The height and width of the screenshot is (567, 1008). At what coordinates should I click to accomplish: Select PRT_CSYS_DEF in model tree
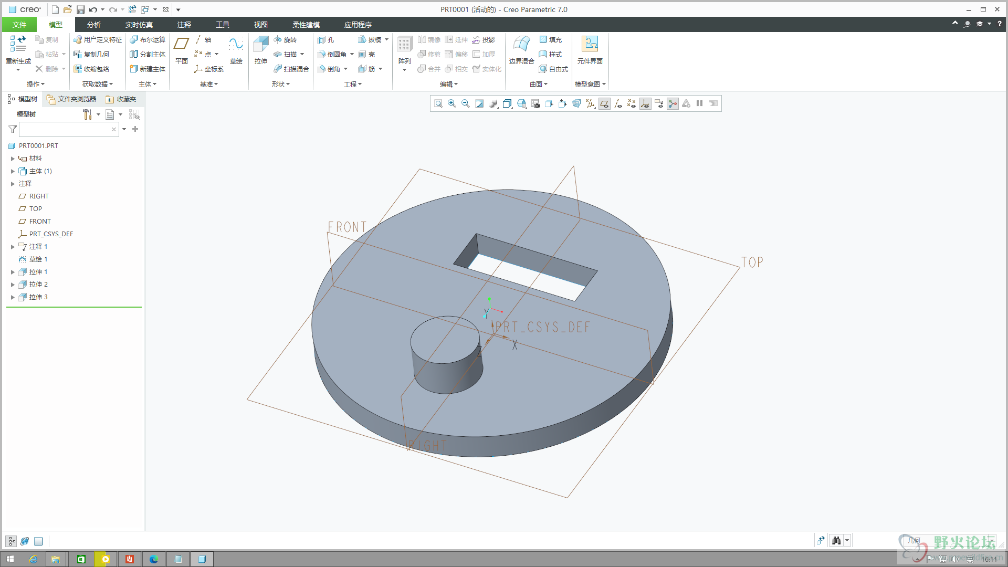51,234
